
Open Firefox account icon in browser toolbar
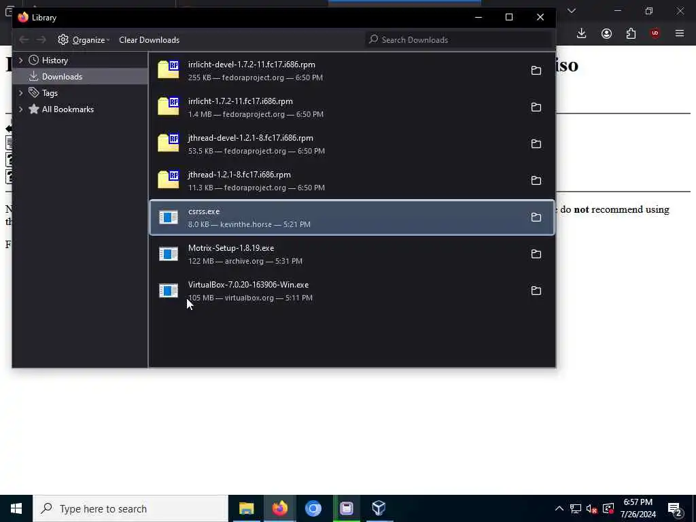click(606, 33)
